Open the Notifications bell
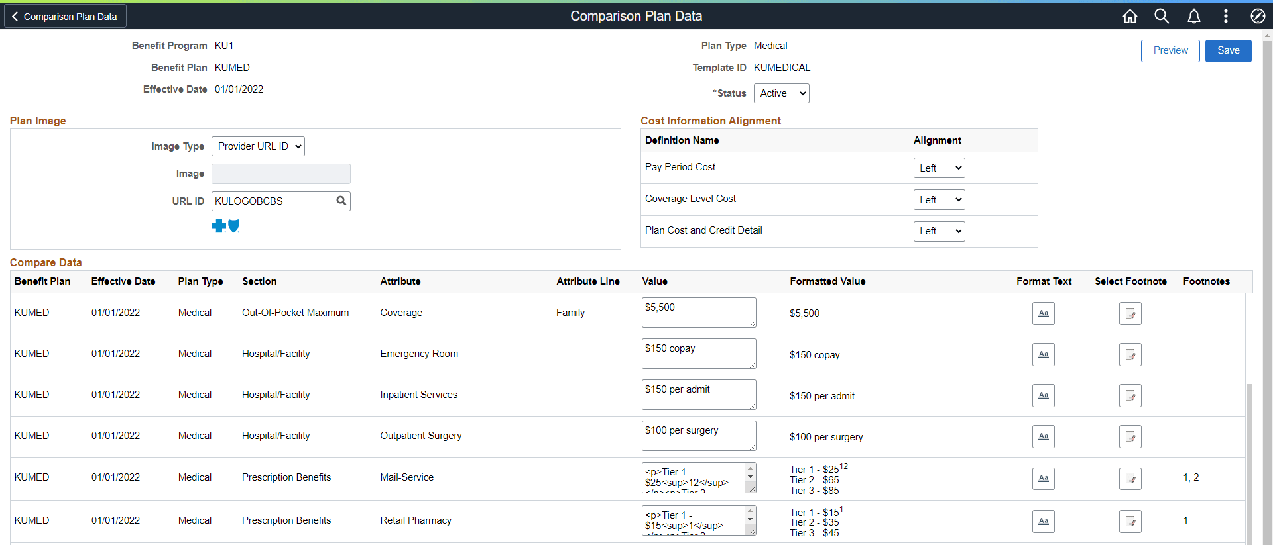The width and height of the screenshot is (1273, 545). point(1193,16)
